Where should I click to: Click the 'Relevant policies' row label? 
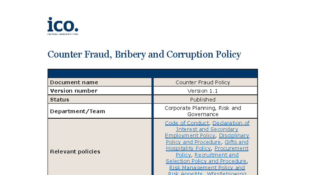(x=75, y=152)
